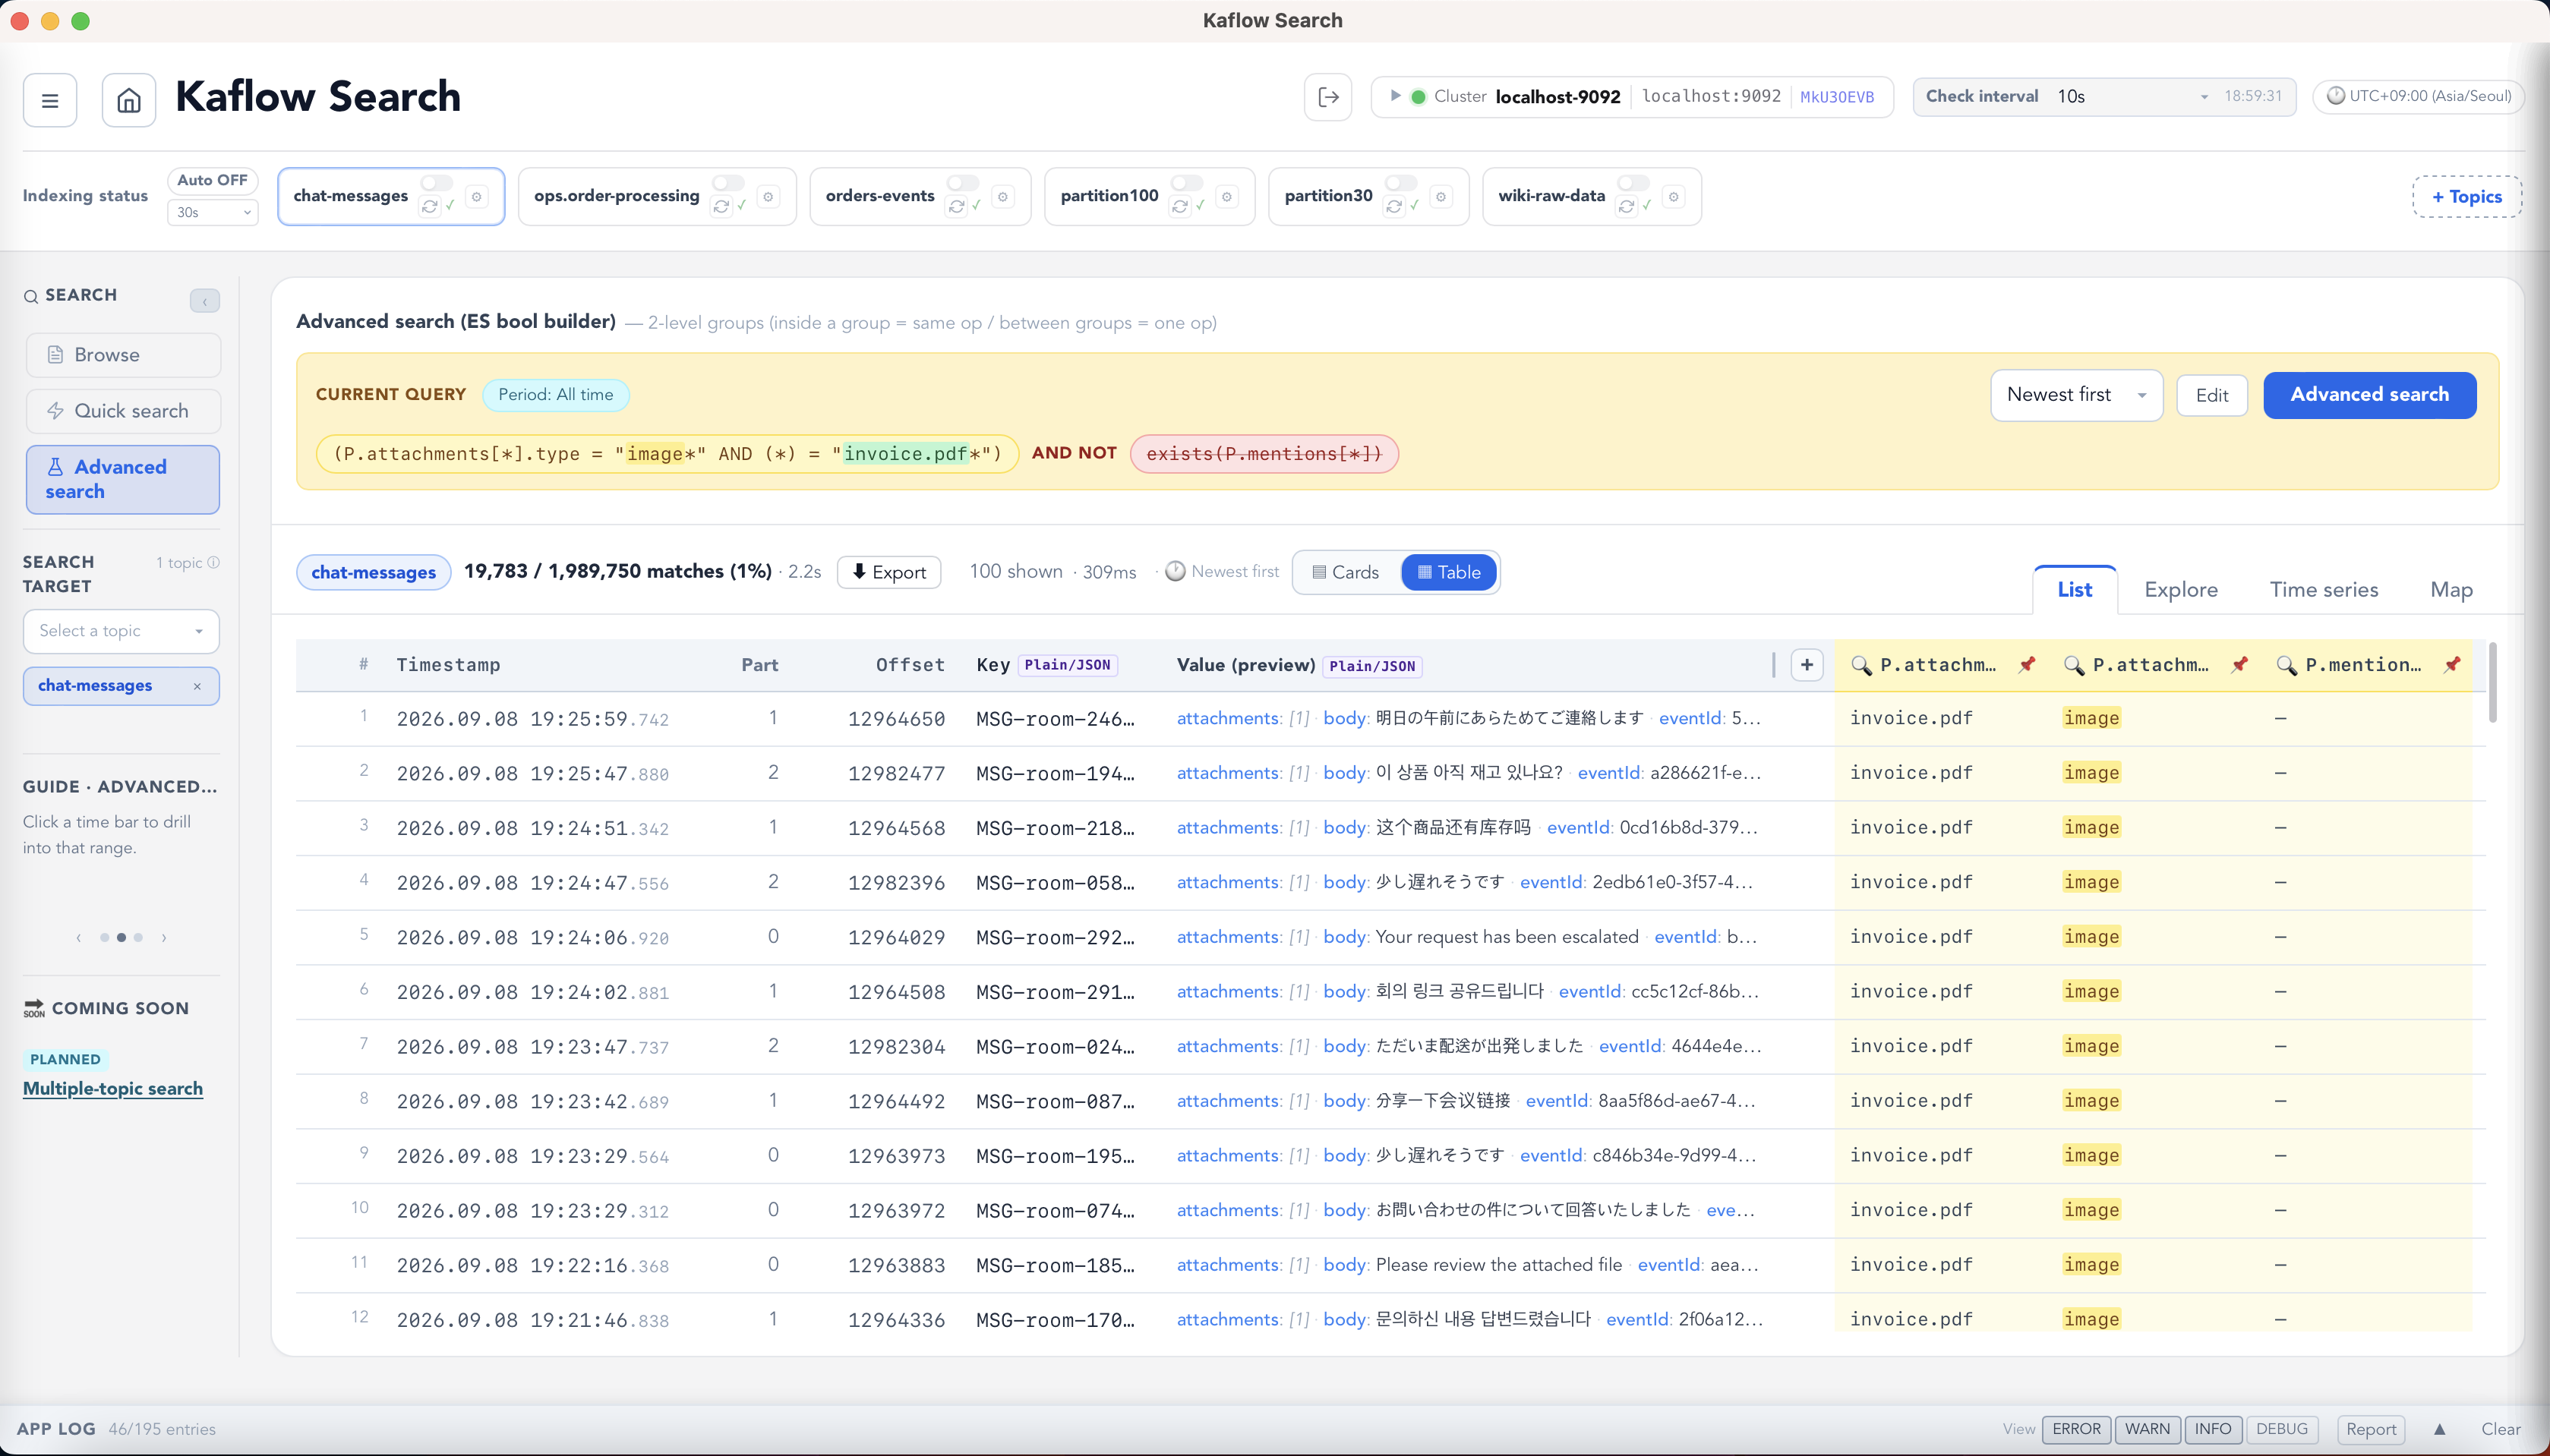The height and width of the screenshot is (1456, 2550).
Task: Expand the app log panel arrow
Action: coord(2439,1429)
